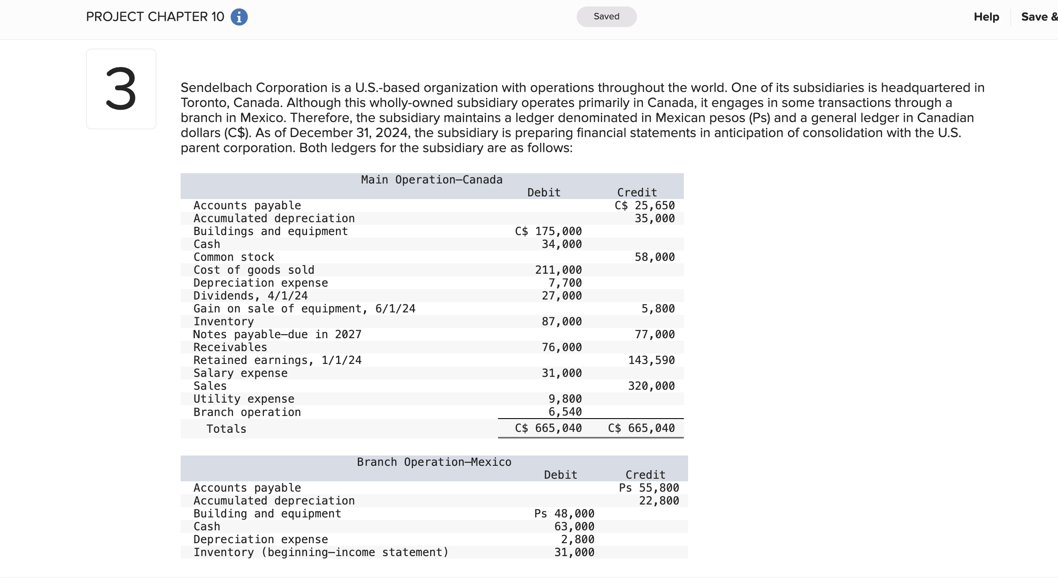Click the Saved status pill

(x=606, y=17)
